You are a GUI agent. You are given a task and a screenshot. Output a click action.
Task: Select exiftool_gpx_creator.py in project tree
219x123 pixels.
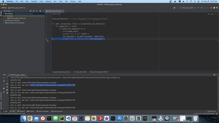coord(17,18)
